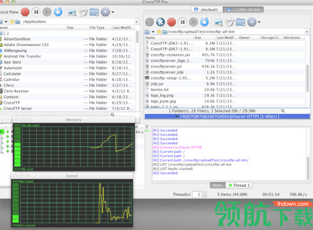Click the remote file list vertical scrollbar

click(308, 78)
